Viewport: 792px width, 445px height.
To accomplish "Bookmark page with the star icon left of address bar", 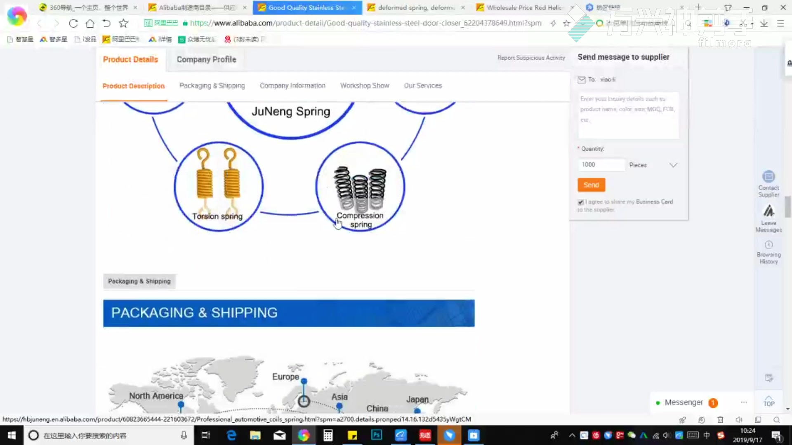I will (x=123, y=23).
